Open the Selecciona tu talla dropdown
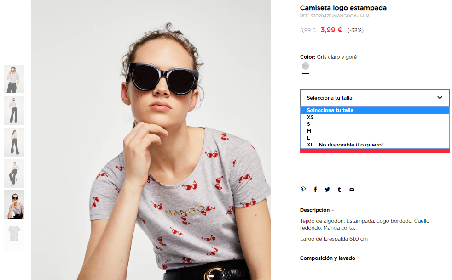 click(375, 98)
